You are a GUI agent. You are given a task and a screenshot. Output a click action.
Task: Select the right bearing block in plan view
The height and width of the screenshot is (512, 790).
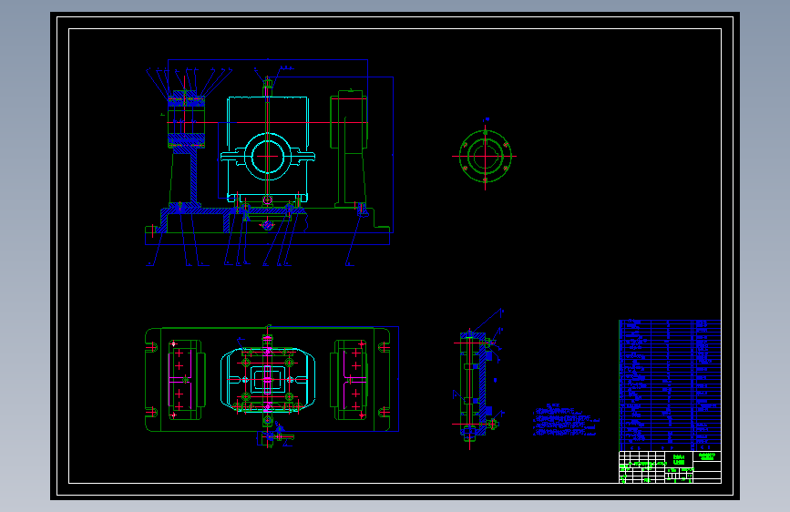point(349,380)
